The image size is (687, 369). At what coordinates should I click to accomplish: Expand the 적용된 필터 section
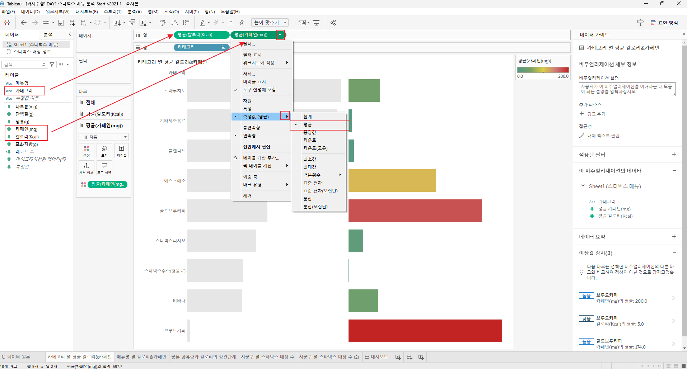pos(674,155)
